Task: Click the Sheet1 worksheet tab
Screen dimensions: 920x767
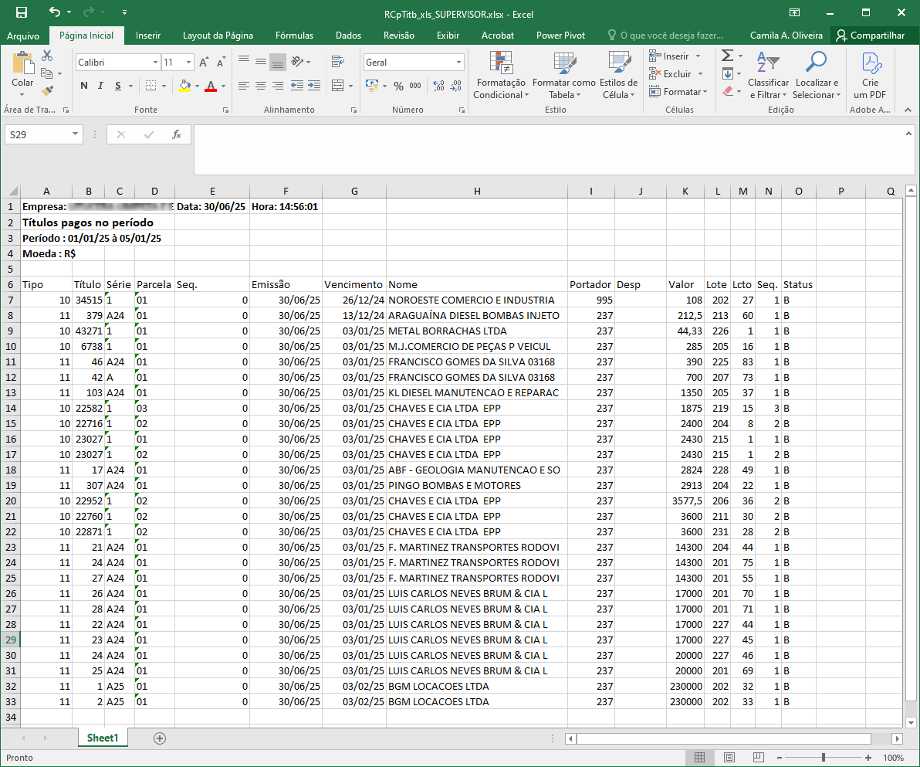Action: pyautogui.click(x=103, y=738)
